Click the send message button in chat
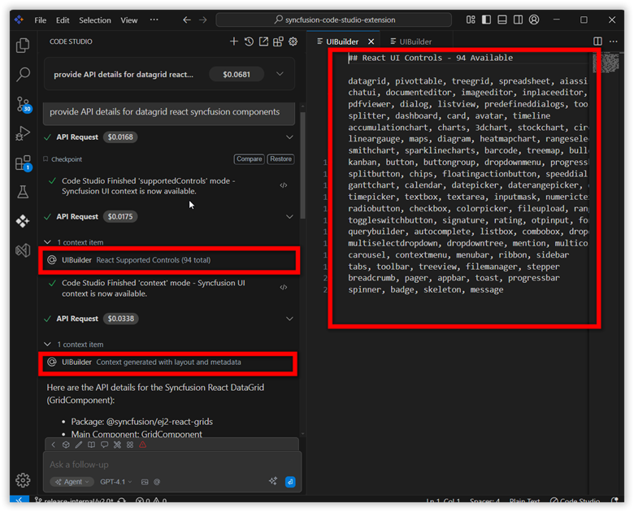 tap(290, 482)
